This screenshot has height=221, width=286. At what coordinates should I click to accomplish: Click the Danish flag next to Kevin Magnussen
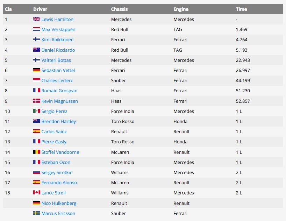pos(37,101)
